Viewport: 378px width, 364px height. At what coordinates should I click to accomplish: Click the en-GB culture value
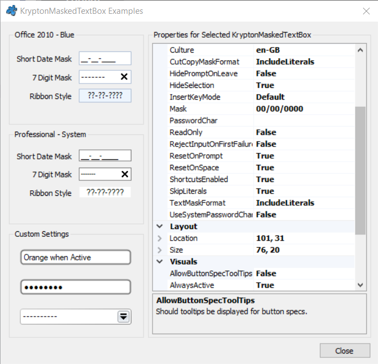pyautogui.click(x=268, y=50)
